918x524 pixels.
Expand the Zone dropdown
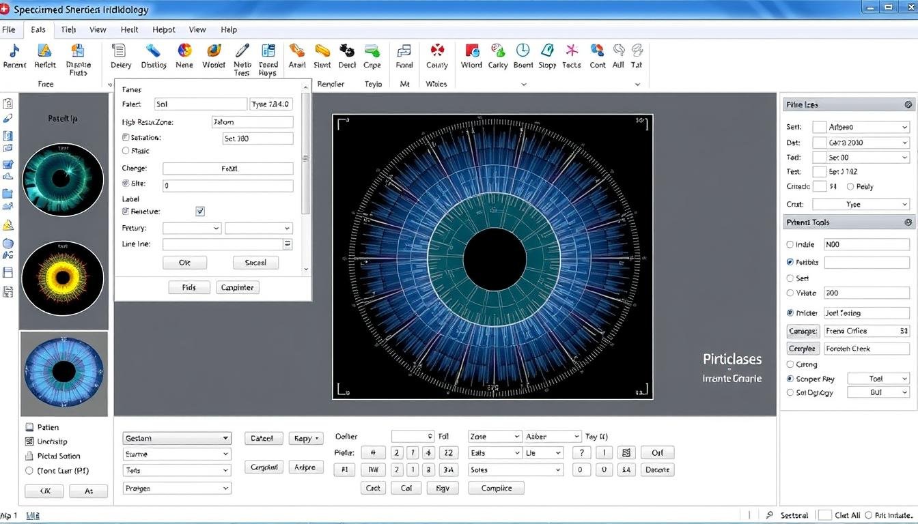tap(495, 437)
